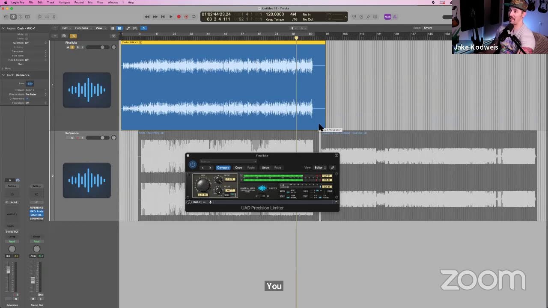Toggle Cycle mode button
This screenshot has height=308, width=548.
[x=194, y=17]
